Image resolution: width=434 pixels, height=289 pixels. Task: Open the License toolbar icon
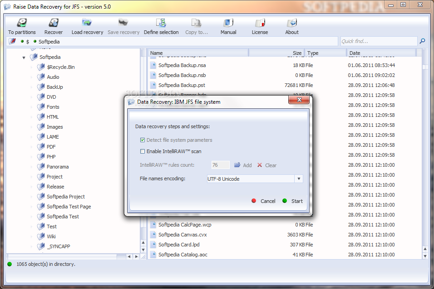tap(260, 23)
